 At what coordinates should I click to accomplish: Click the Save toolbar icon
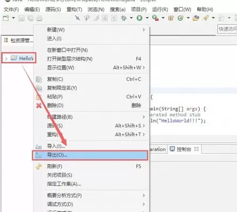pos(21,18)
